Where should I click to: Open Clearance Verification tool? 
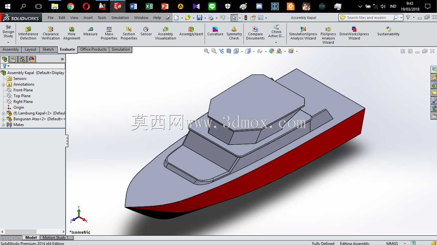click(51, 33)
